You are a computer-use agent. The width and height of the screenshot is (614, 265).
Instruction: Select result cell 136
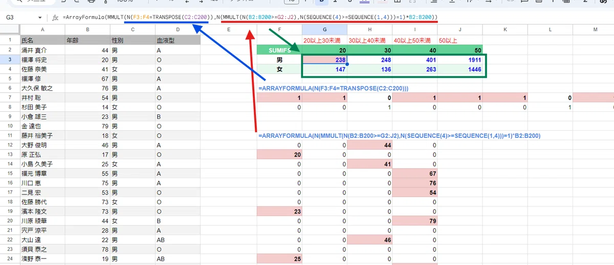coord(369,69)
